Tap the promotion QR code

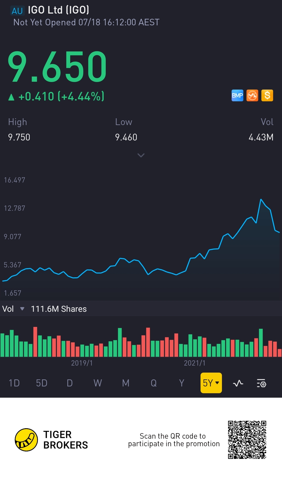pyautogui.click(x=247, y=440)
